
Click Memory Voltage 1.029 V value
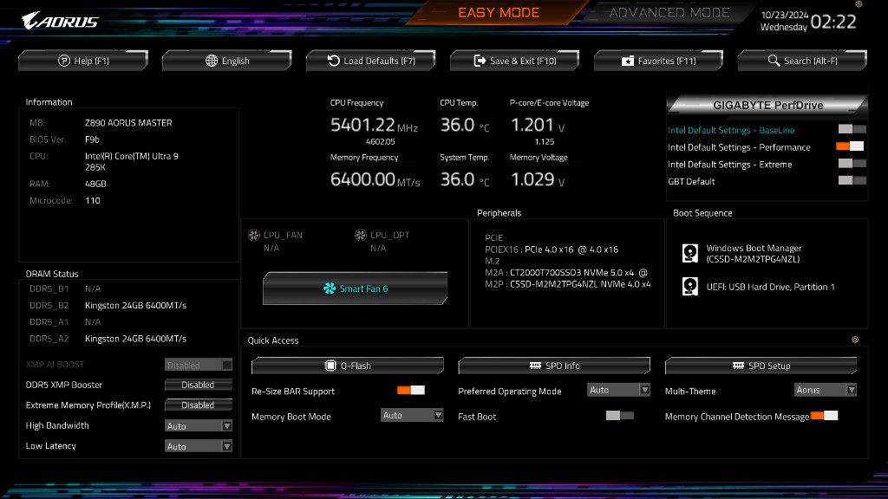click(538, 179)
